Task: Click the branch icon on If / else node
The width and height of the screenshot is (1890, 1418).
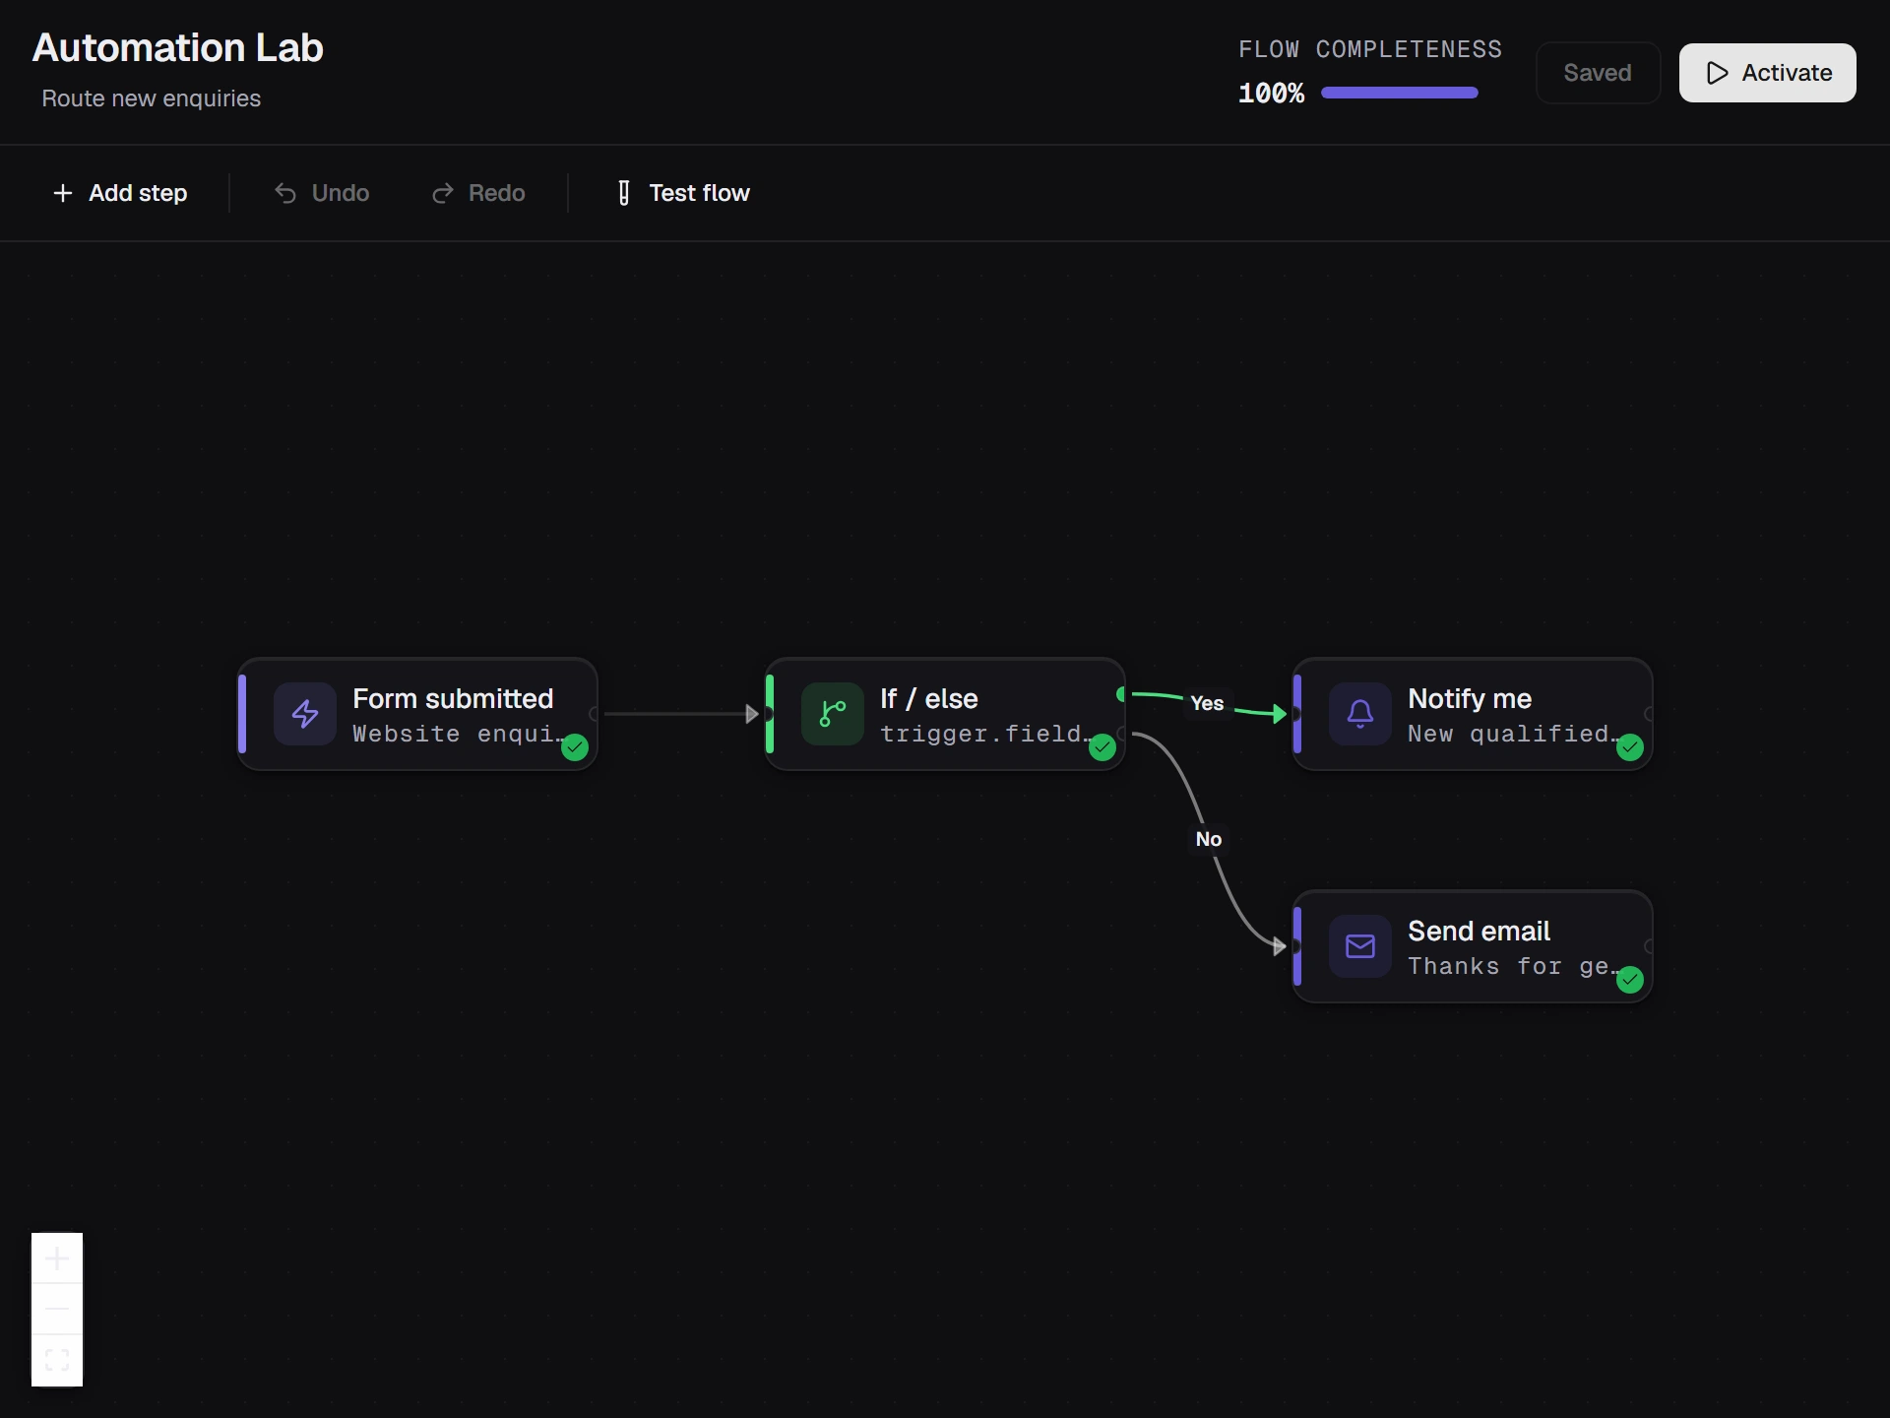Action: [833, 714]
